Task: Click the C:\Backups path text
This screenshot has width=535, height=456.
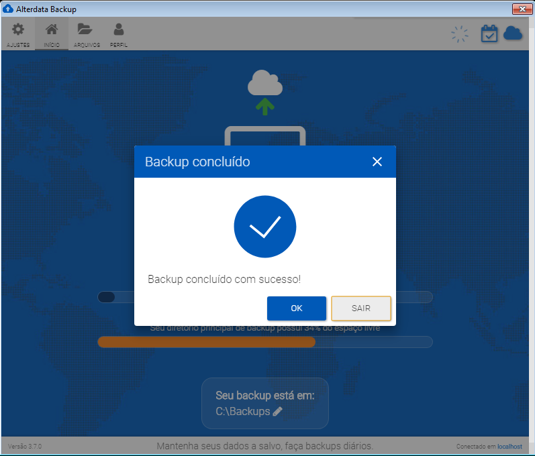Action: coord(242,411)
